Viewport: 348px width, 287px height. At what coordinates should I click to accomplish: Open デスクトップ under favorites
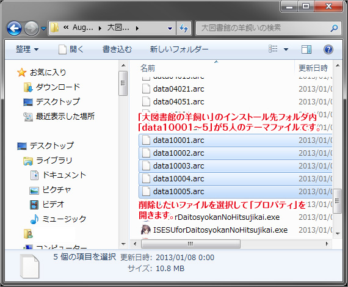(58, 101)
